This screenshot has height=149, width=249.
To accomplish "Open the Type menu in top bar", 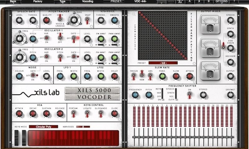I will (63, 2).
